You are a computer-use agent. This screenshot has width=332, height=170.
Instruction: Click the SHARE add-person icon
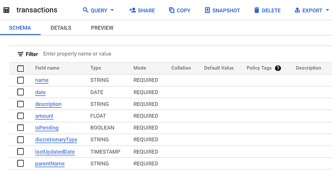pyautogui.click(x=132, y=10)
